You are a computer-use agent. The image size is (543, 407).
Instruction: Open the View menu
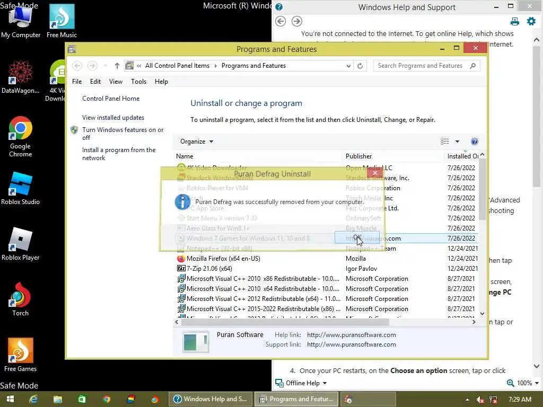[x=116, y=82]
